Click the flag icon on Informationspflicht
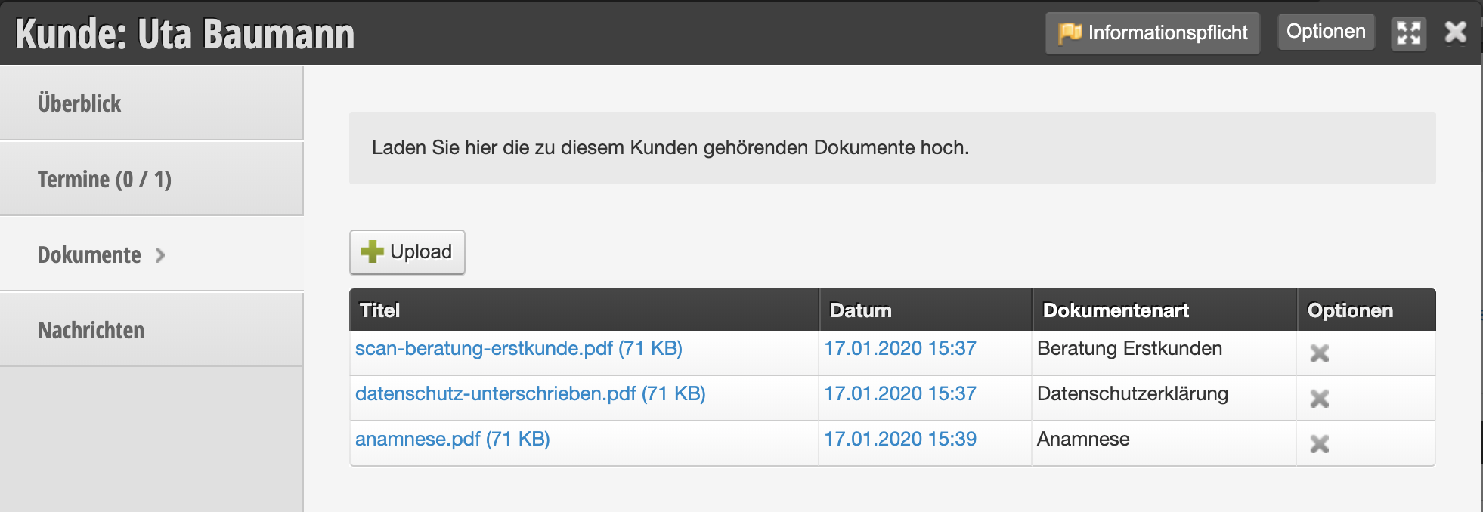 coord(1070,32)
